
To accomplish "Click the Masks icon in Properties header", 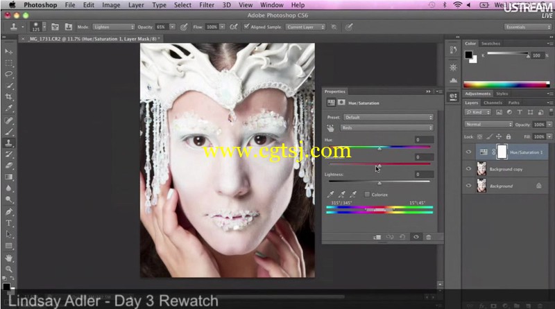I will pyautogui.click(x=341, y=103).
